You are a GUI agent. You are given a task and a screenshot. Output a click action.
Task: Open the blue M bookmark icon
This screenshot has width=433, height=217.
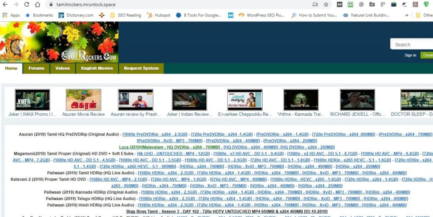(x=230, y=15)
